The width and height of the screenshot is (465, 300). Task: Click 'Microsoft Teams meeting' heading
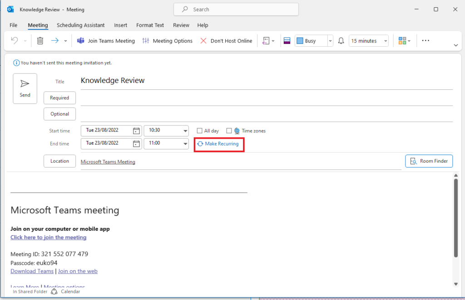pyautogui.click(x=64, y=210)
